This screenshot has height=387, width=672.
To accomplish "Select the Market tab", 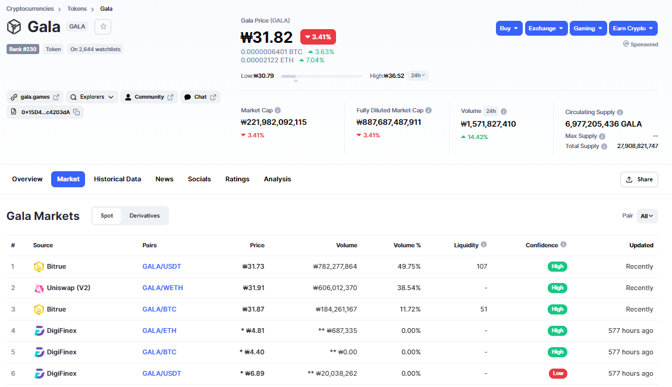I will point(68,179).
